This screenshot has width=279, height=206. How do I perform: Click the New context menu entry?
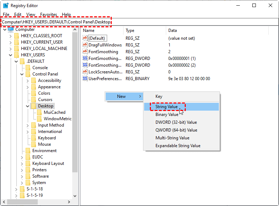124,96
